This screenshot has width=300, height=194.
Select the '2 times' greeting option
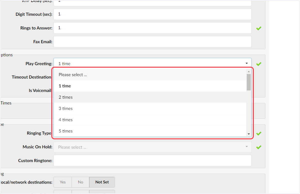coord(150,97)
